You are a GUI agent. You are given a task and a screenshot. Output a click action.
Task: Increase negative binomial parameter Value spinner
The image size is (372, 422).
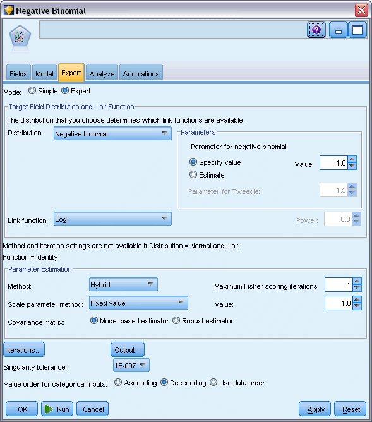click(x=352, y=160)
